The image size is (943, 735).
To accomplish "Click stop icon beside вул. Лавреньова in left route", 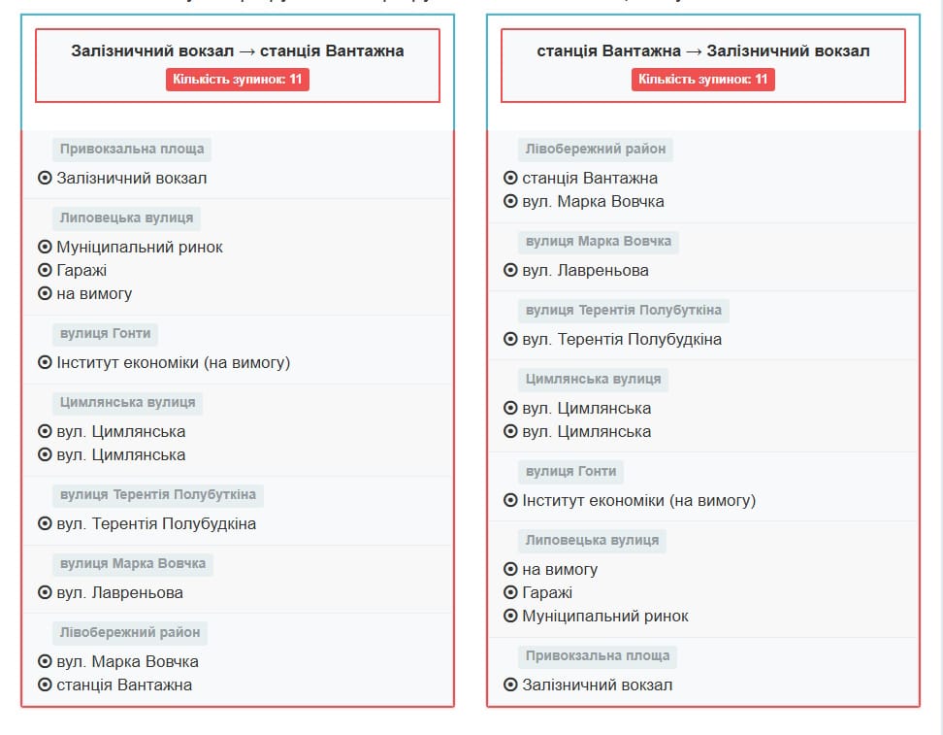I will click(x=45, y=592).
